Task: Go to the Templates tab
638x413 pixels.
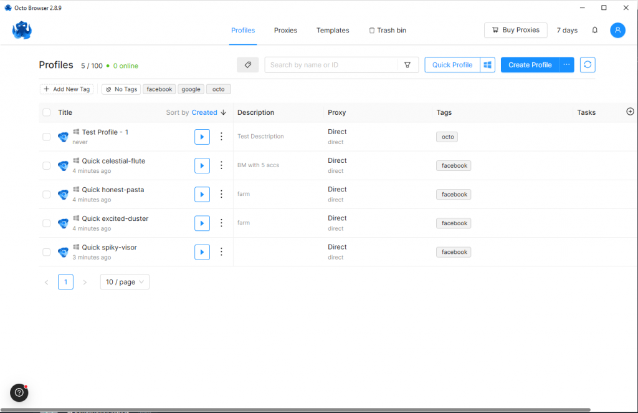Action: coord(332,30)
